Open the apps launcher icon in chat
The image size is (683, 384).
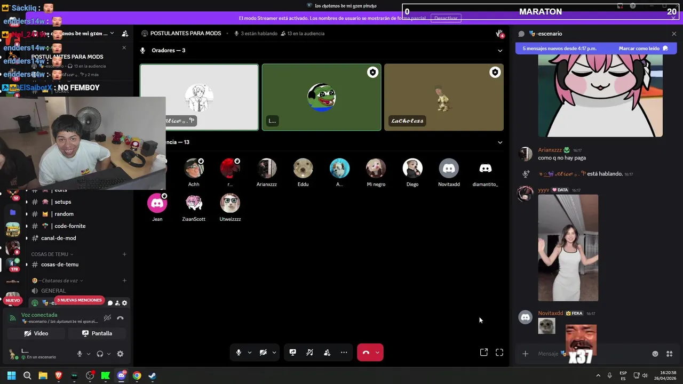[670, 354]
